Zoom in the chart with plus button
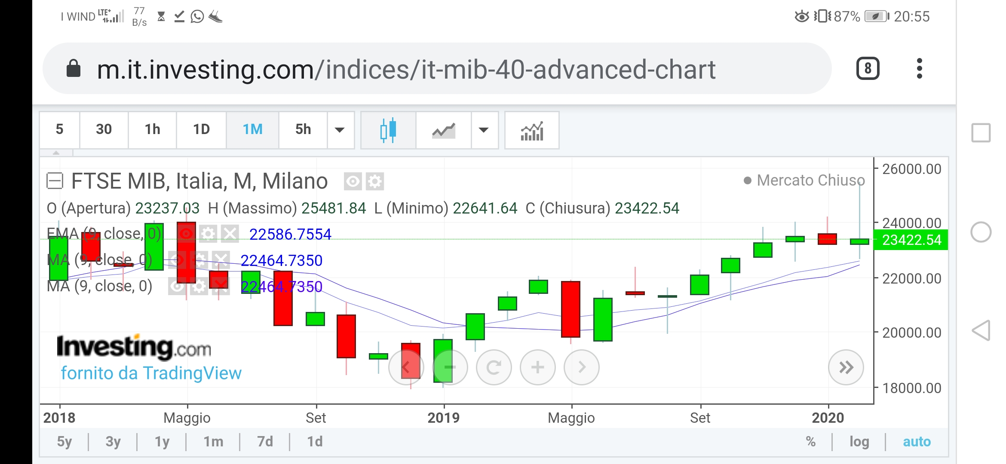 click(537, 367)
